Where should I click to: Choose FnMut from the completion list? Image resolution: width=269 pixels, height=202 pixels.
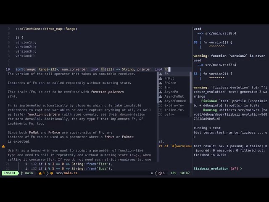coord(174,78)
